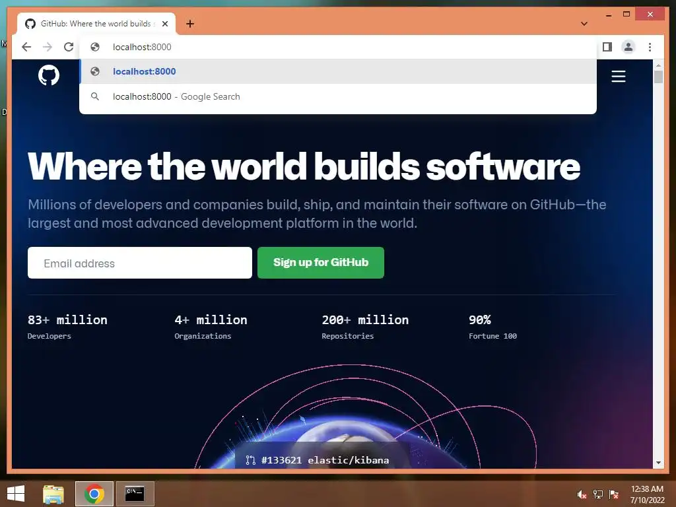
Task: Click the Where the world builds software headline
Action: pos(304,167)
